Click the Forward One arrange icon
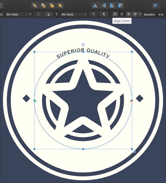The height and width of the screenshot is (183, 166). pos(51,6)
